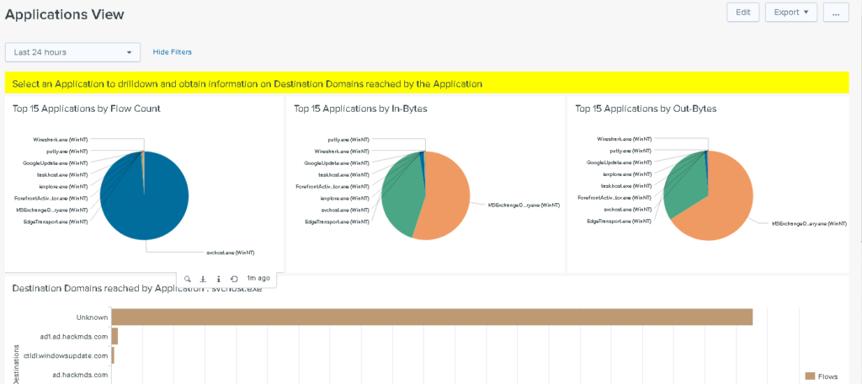Click the Hide Filters link
This screenshot has width=862, height=384.
pos(172,52)
